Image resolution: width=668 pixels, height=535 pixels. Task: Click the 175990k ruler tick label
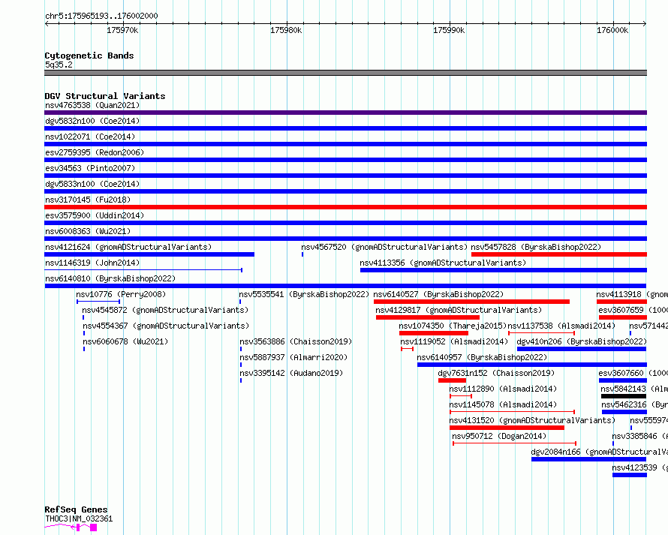449,30
